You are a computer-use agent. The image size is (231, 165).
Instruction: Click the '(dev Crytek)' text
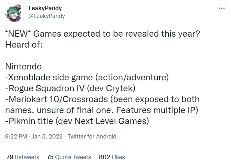click(111, 89)
